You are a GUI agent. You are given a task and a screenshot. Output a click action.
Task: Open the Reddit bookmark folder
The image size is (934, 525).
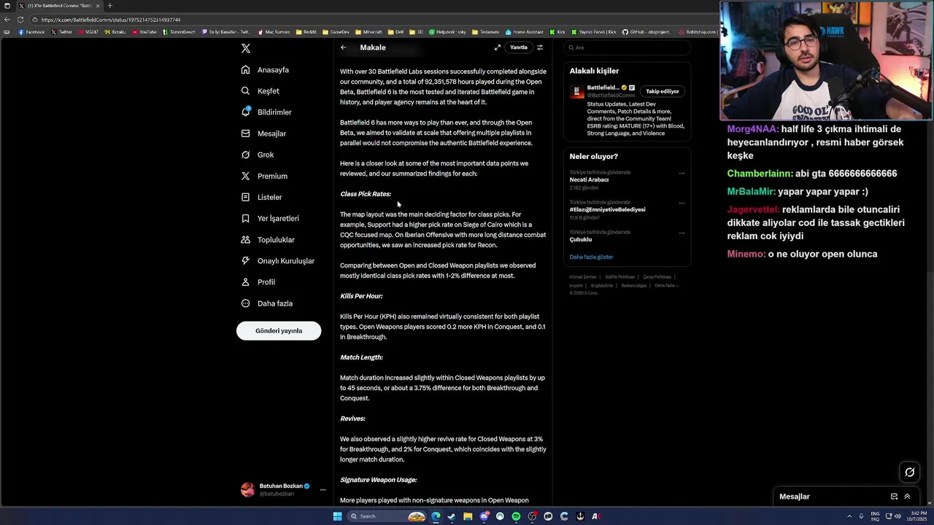click(306, 32)
